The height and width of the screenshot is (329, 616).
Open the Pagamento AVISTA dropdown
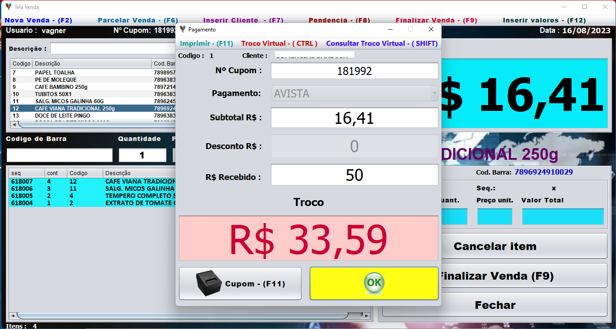(434, 93)
